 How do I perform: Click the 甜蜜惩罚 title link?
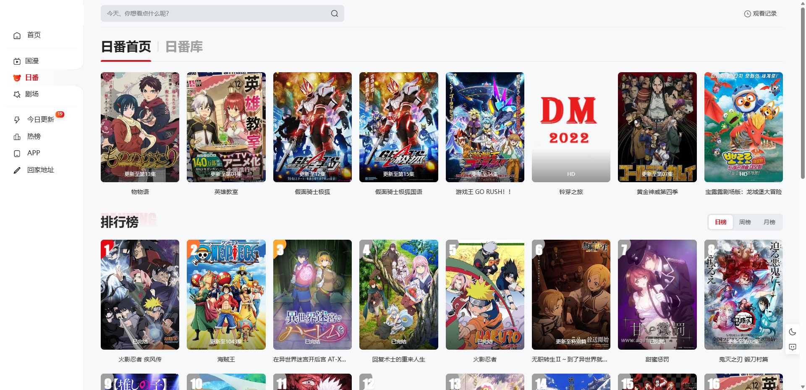(657, 359)
